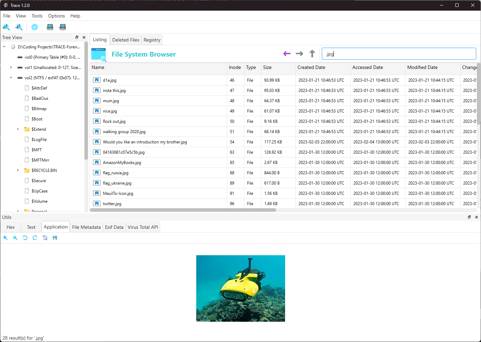Switch to the Registry tab

click(152, 40)
